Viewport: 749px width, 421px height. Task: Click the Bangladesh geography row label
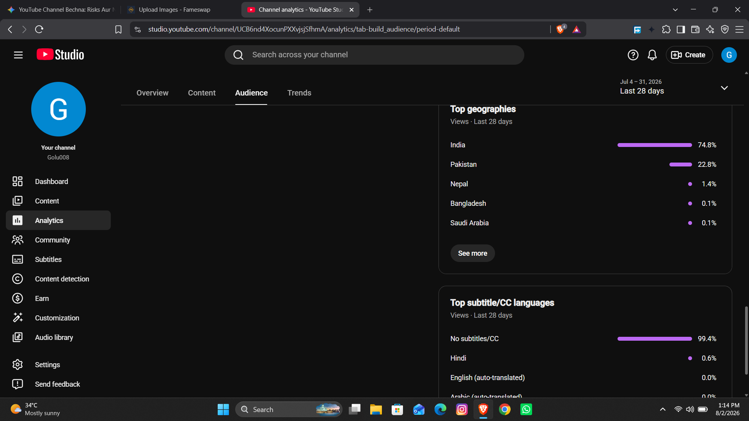468,203
